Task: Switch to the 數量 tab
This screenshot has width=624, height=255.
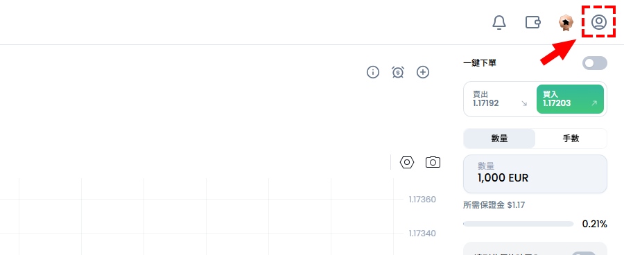Action: [x=499, y=139]
